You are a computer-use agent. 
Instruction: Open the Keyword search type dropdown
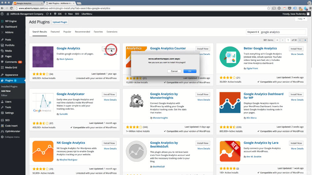tap(253, 32)
